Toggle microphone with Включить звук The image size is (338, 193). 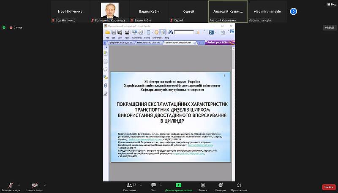point(11,187)
